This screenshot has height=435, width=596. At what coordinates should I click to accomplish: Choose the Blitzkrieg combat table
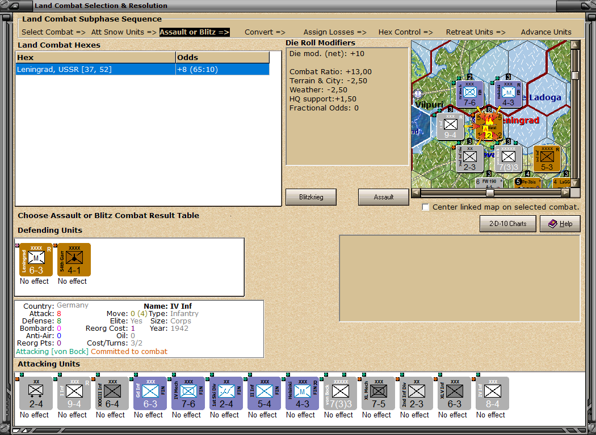click(x=311, y=197)
